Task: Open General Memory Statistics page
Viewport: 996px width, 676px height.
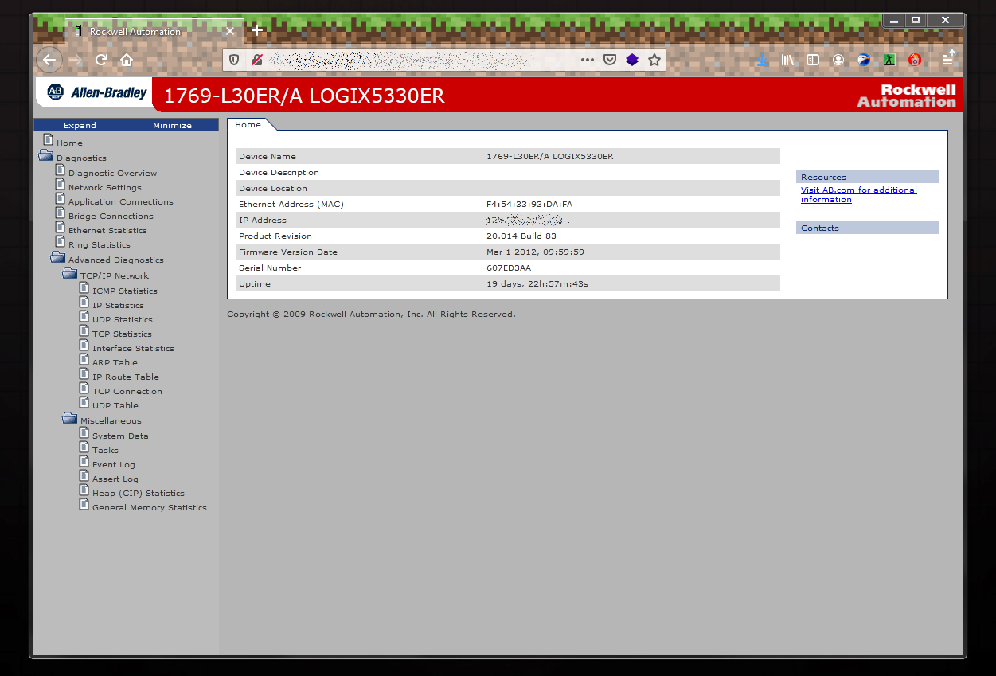Action: [x=149, y=507]
